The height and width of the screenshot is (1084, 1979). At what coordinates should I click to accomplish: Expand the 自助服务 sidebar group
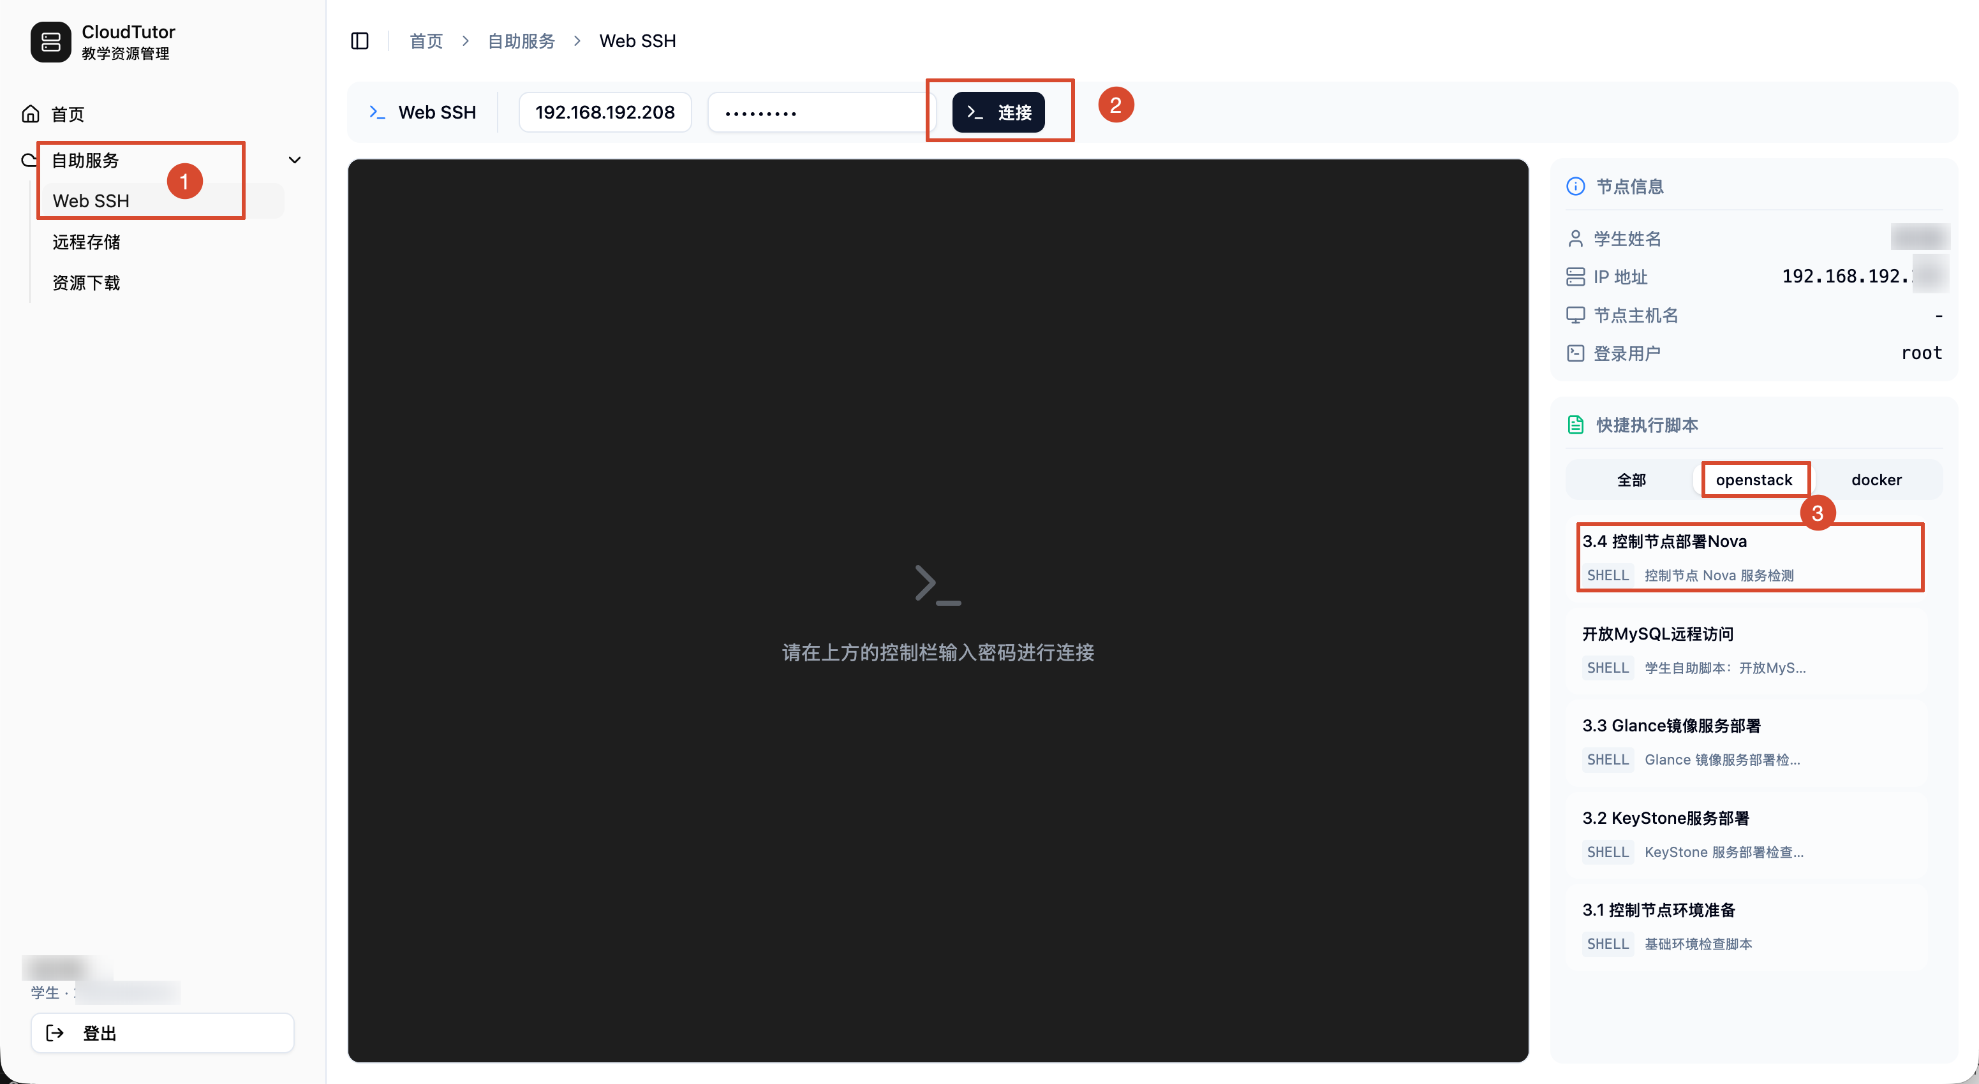click(x=86, y=161)
